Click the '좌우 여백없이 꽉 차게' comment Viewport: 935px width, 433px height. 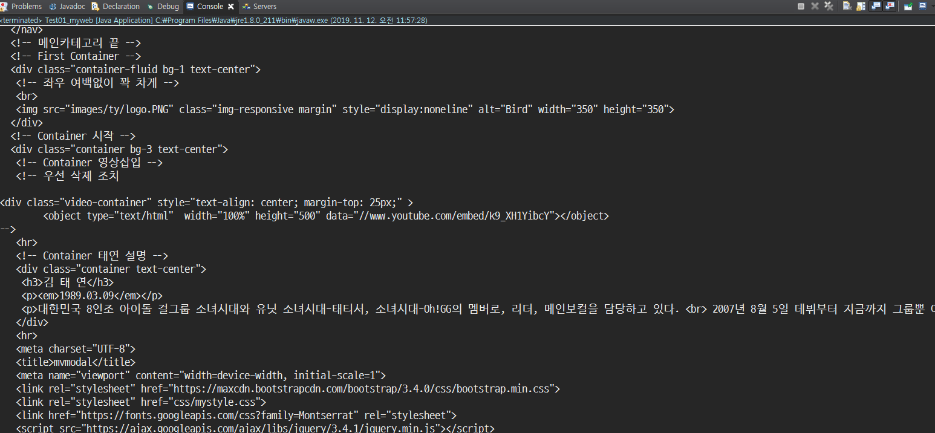pyautogui.click(x=97, y=83)
